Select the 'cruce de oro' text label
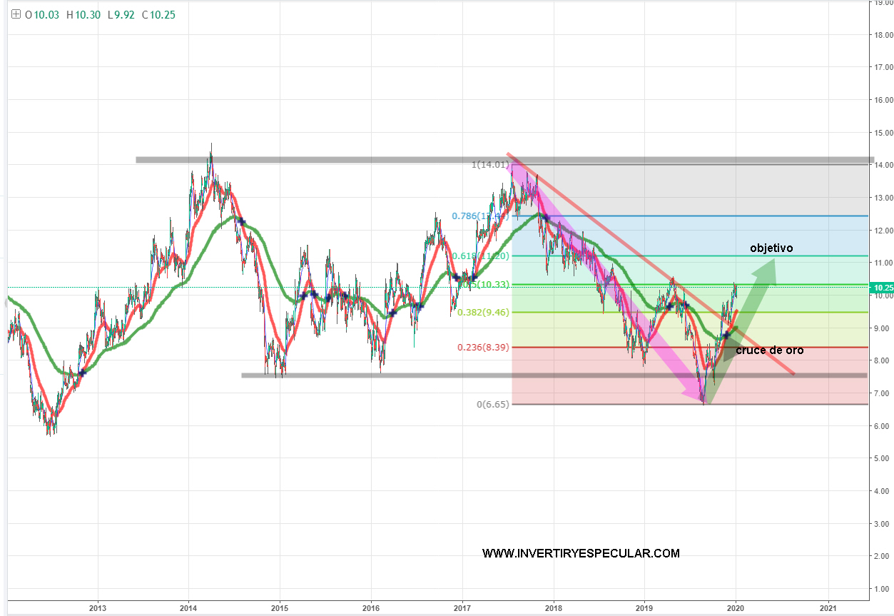The width and height of the screenshot is (894, 616). click(x=770, y=350)
